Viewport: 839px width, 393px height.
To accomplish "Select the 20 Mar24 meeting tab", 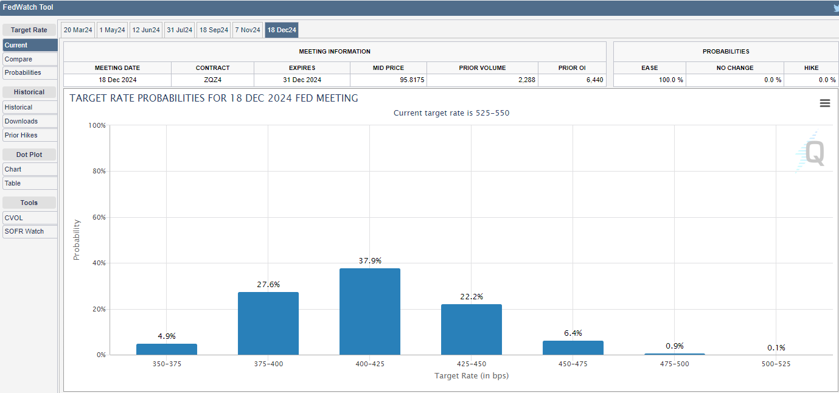I will click(x=78, y=30).
